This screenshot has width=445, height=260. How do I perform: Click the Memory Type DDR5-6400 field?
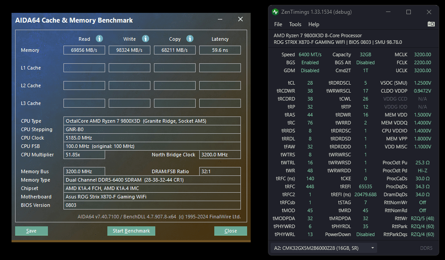click(x=152, y=180)
